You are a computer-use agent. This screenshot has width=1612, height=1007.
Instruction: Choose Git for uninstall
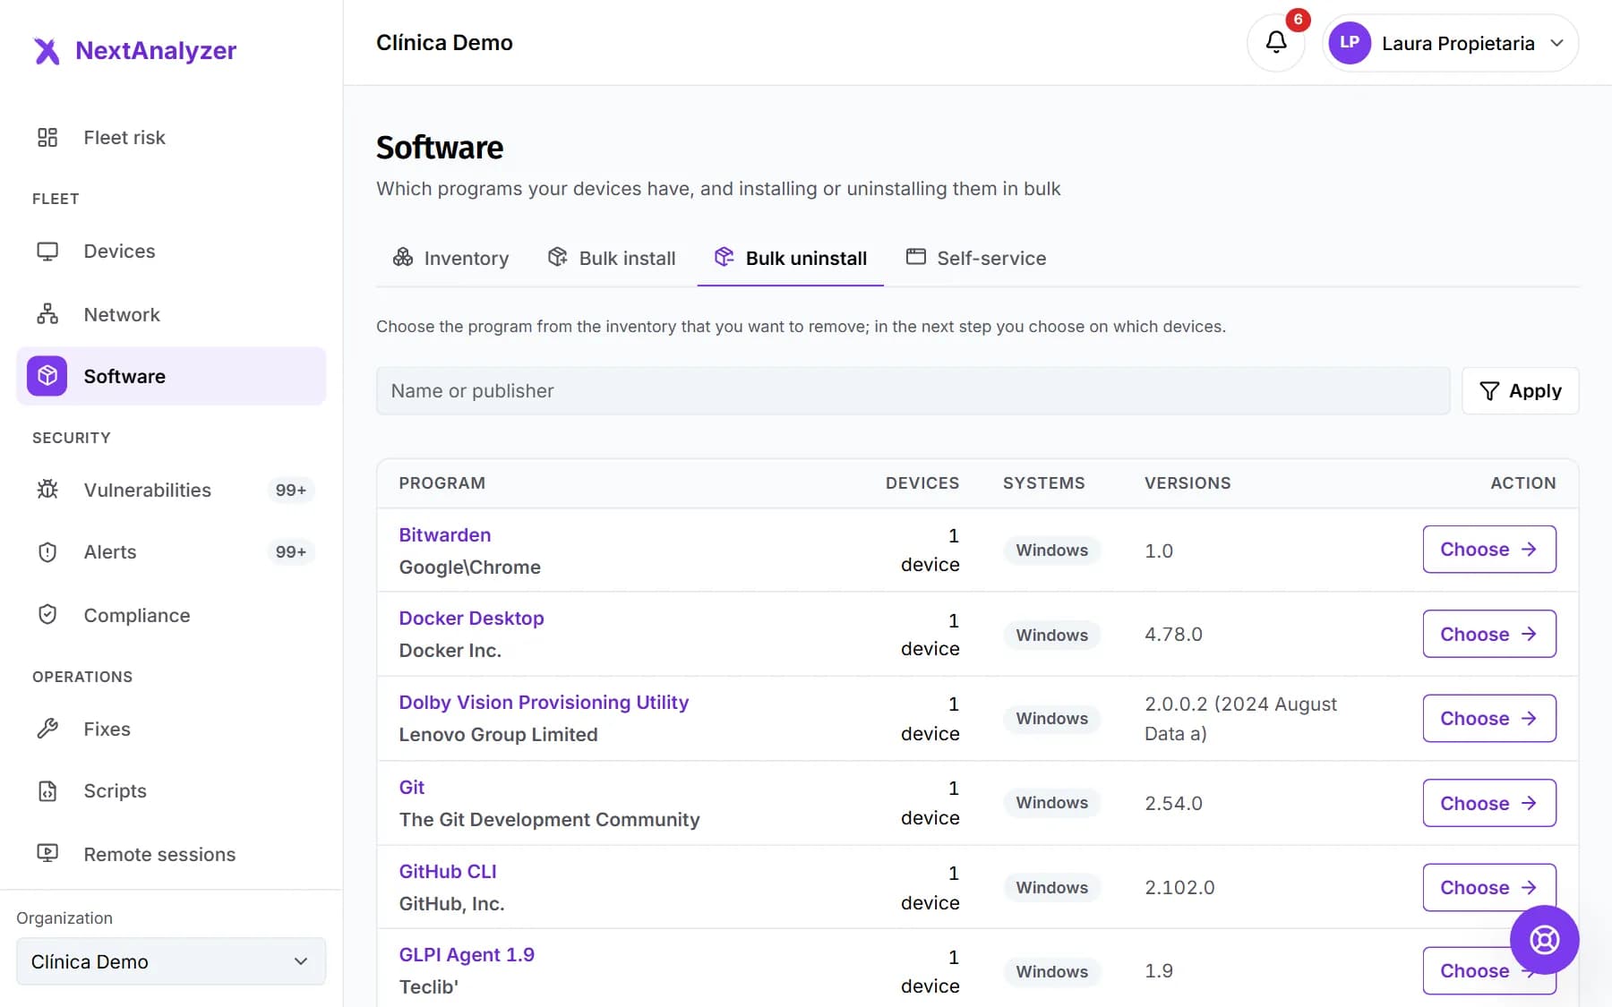point(1488,803)
